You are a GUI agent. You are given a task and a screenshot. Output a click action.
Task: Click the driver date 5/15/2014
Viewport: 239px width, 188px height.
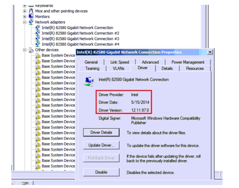coord(140,102)
